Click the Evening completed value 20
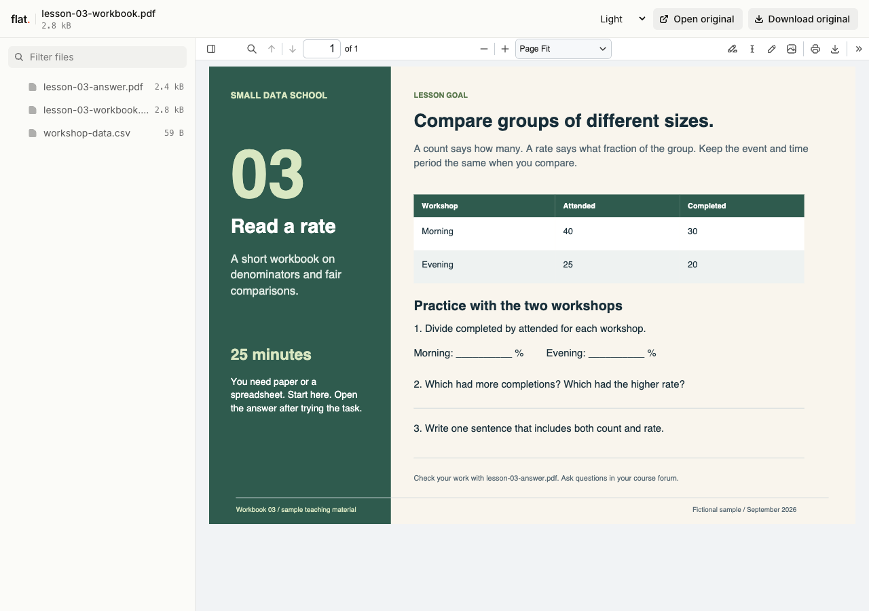This screenshot has width=869, height=611. [x=692, y=265]
